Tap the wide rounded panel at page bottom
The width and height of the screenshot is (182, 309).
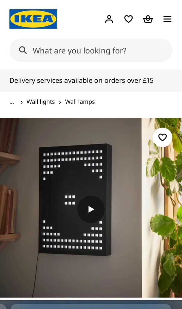pos(91,307)
